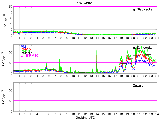Click the 100 tick on Zawale panel's y-axis

pyautogui.click(x=10, y=90)
